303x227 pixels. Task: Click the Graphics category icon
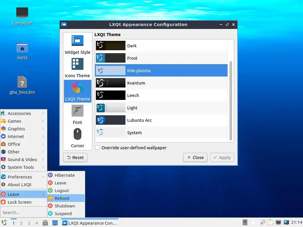[3, 129]
